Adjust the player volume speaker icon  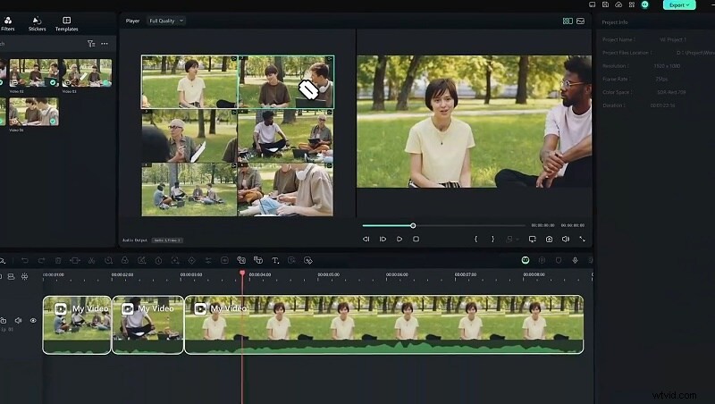point(566,239)
